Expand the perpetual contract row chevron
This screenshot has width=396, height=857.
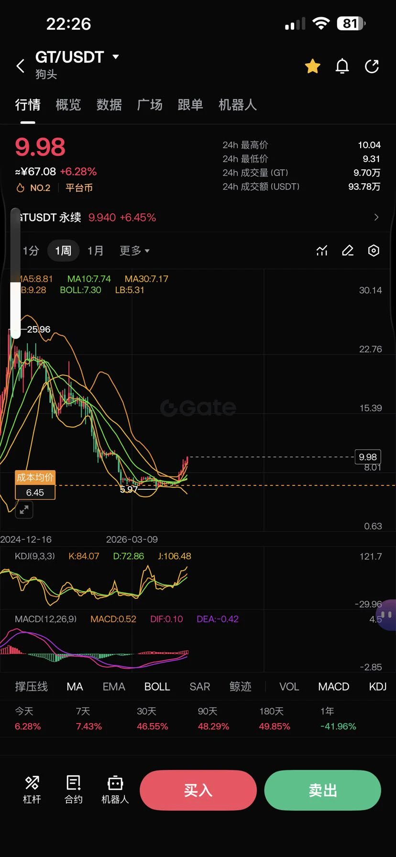376,217
